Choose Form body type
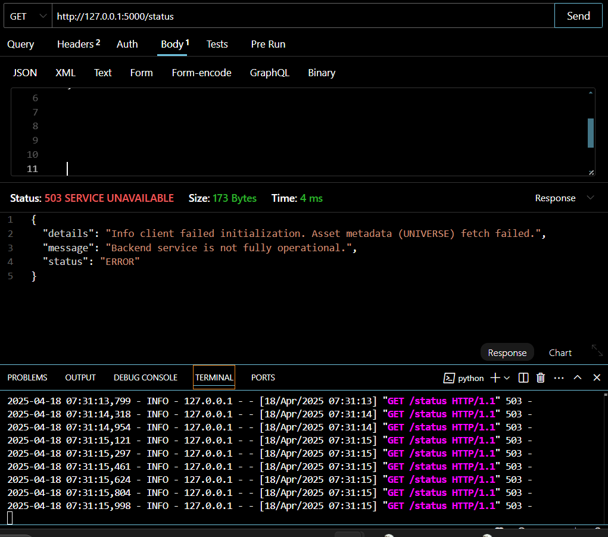Screen dimensions: 608x537 click(141, 73)
